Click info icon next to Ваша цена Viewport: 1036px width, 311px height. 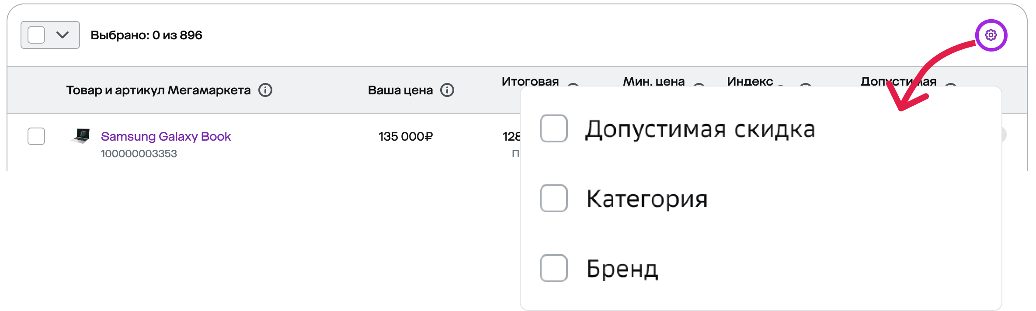[x=447, y=90]
